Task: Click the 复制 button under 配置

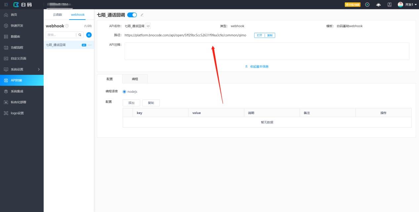Action: click(x=151, y=103)
